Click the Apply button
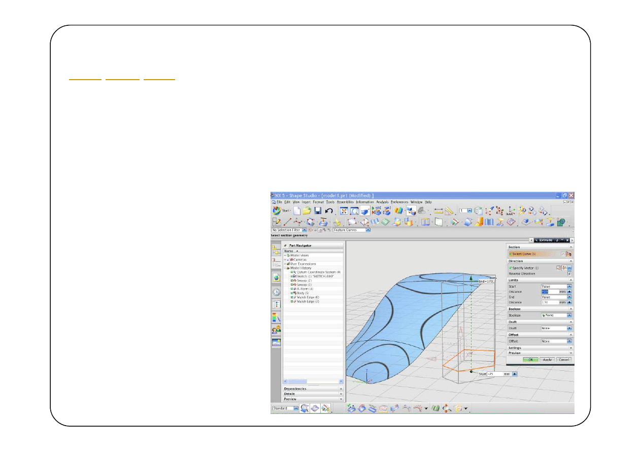This screenshot has width=641, height=453. coord(547,359)
